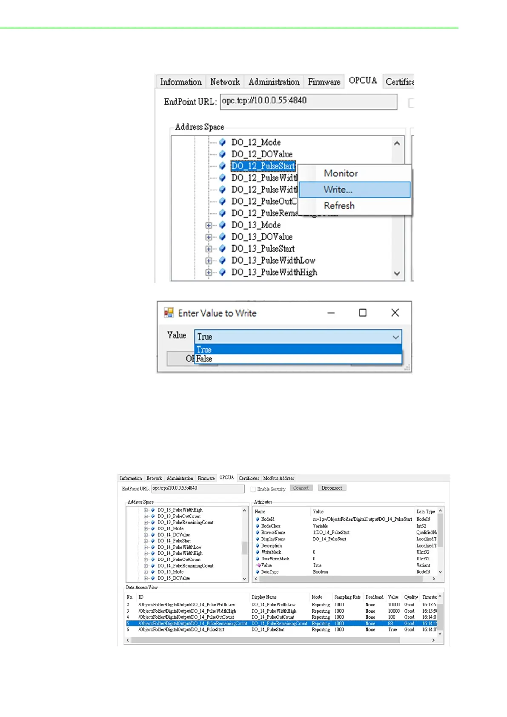507x717 pixels.
Task: Expand the DO_13_PulseStart tree node
Action: (209, 249)
